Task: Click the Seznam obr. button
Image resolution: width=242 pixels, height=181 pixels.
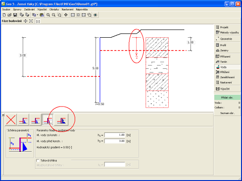Action: pyautogui.click(x=227, y=113)
